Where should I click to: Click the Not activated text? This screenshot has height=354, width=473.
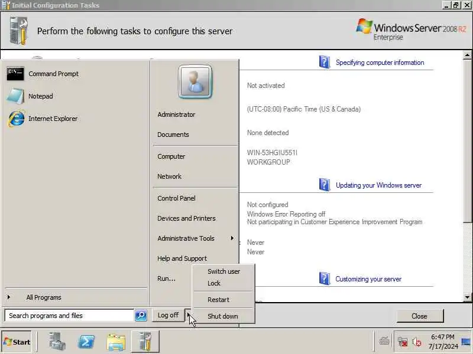[x=265, y=86]
